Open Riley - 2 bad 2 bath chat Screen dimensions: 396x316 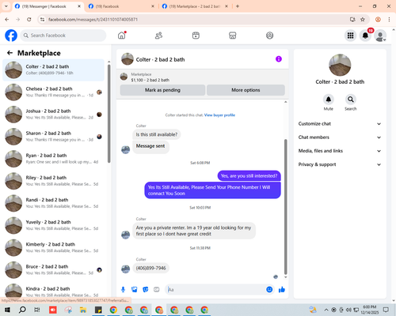coord(54,181)
